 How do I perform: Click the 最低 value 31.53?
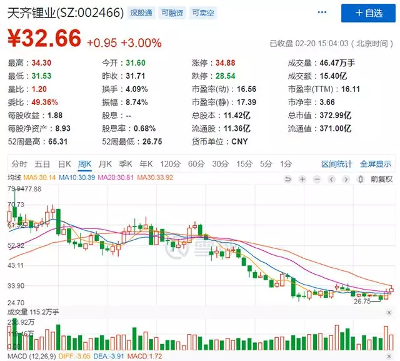click(41, 76)
